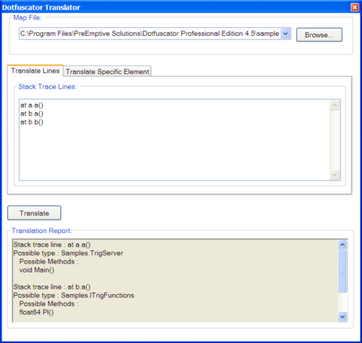Switch to the Translate Specific Element tab

(x=107, y=72)
